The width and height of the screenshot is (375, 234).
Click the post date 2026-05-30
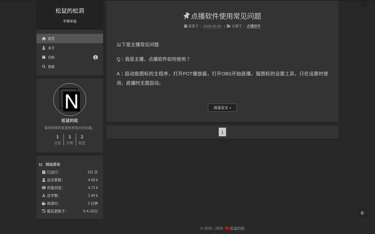(212, 26)
